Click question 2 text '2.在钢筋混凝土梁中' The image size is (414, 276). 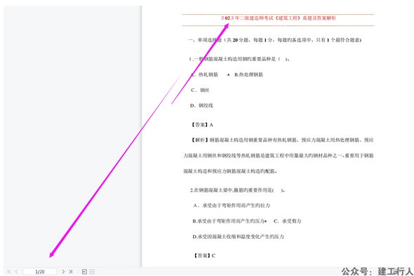pyautogui.click(x=237, y=190)
